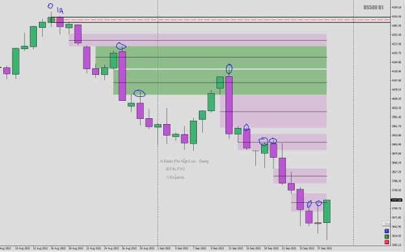Select the 'C-Expands' text label
405x252 pixels.
(x=176, y=177)
